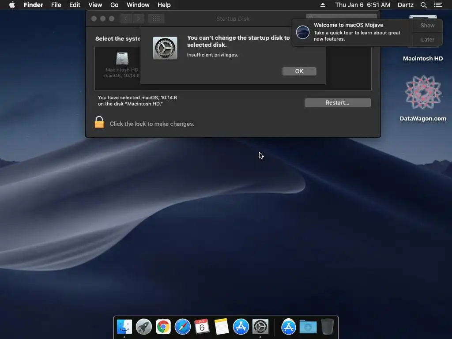This screenshot has height=339, width=452.
Task: Open Spotlight search magnifier icon
Action: (423, 5)
